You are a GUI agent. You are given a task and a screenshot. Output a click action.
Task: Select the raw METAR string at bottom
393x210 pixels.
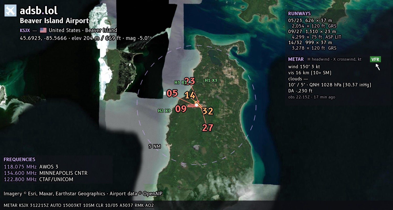(x=79, y=205)
